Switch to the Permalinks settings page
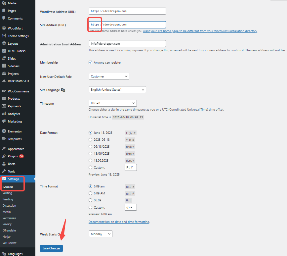287x256 pixels. [x=9, y=218]
